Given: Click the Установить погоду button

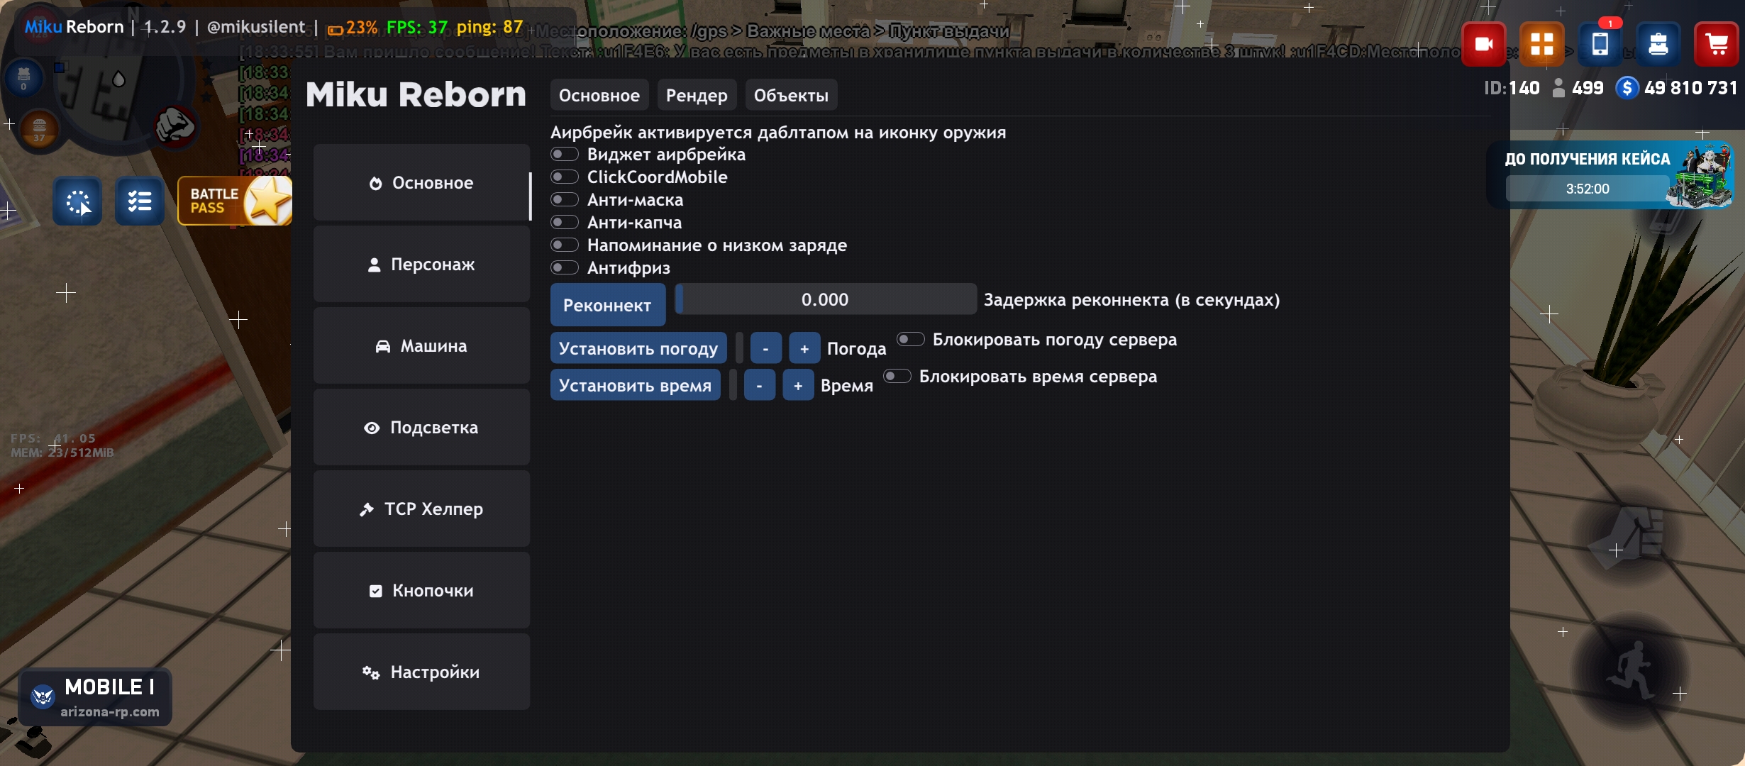Looking at the screenshot, I should coord(638,348).
